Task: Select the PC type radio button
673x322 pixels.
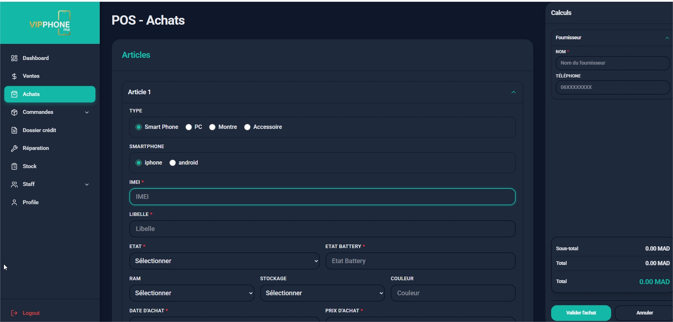Action: [x=189, y=127]
